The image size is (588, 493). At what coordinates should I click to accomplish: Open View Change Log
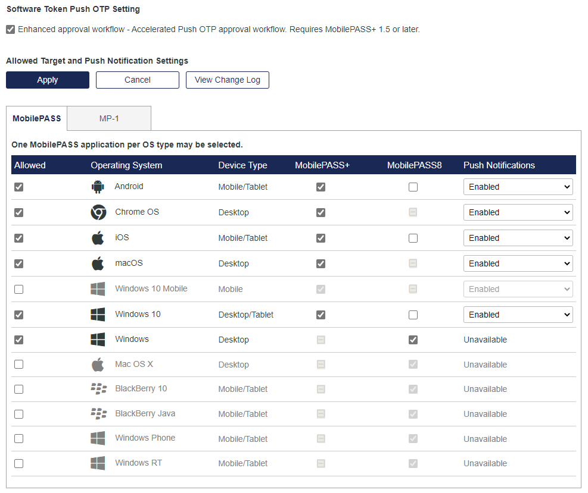(227, 80)
